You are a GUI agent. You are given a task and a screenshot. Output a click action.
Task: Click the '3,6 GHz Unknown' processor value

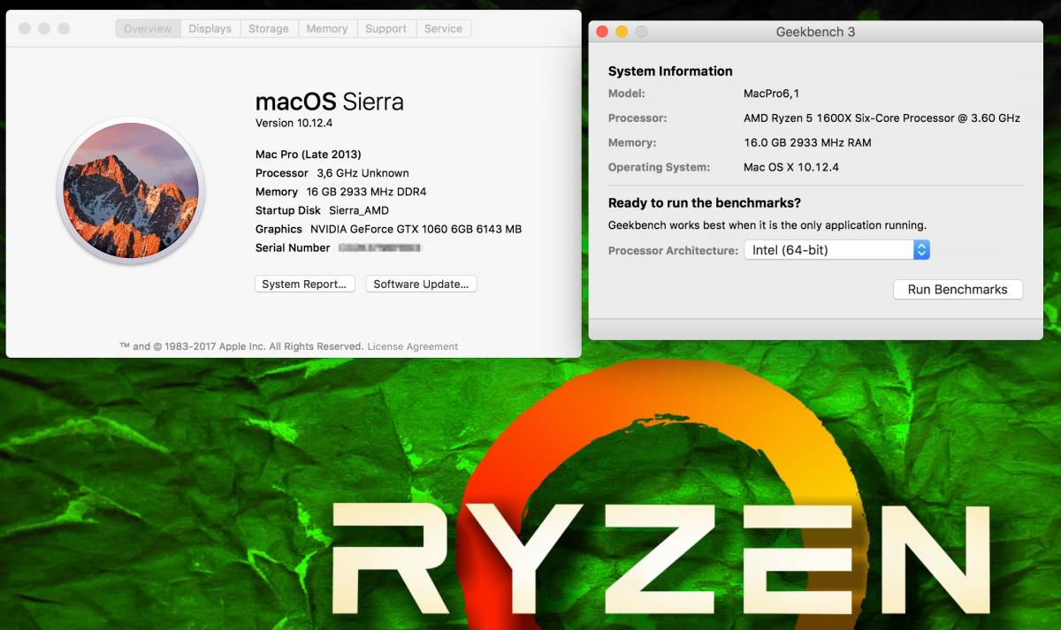click(363, 173)
